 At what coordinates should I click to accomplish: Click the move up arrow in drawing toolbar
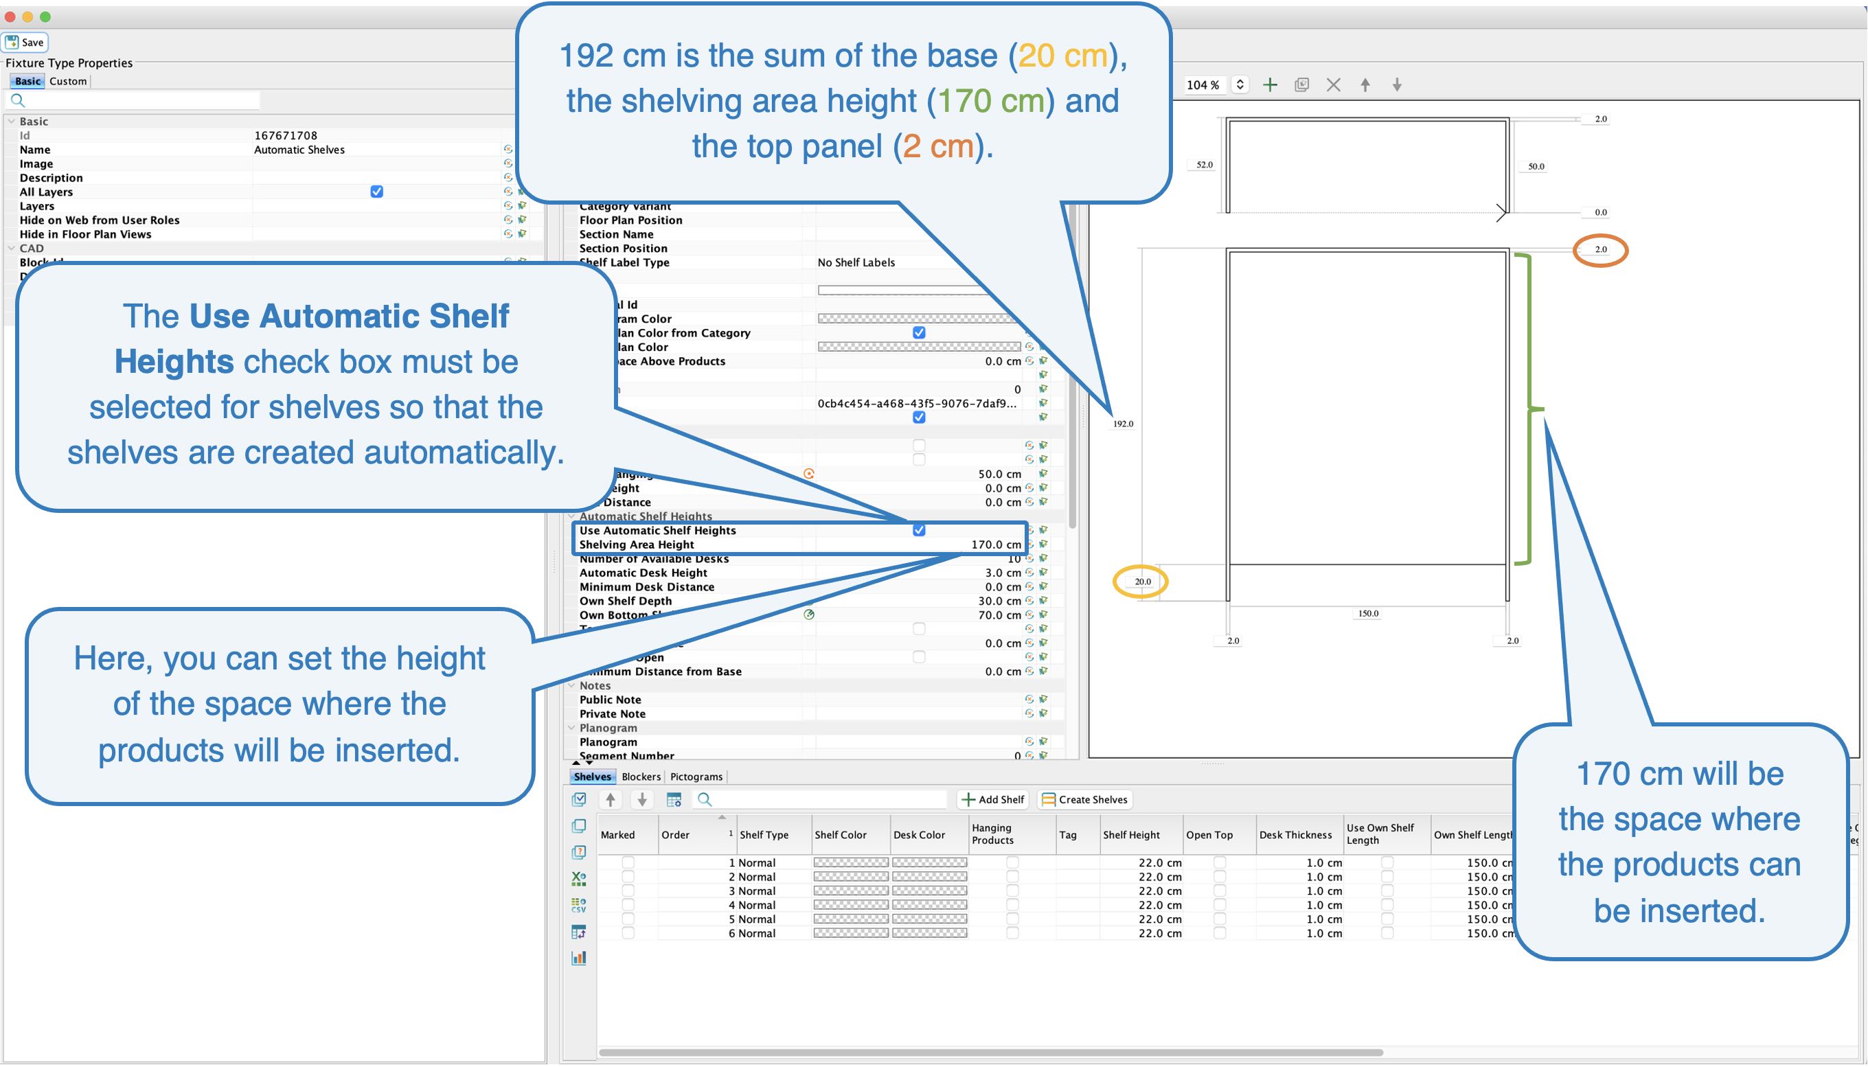[x=1365, y=85]
